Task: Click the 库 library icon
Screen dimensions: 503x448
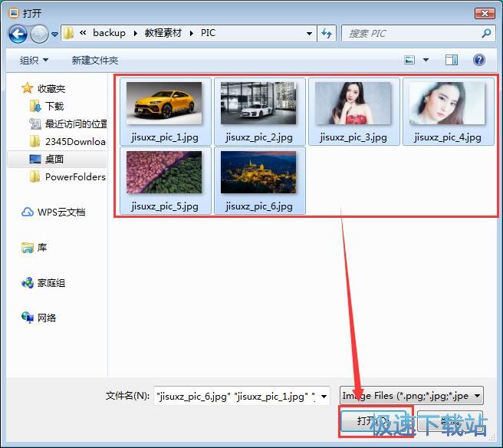Action: [x=28, y=248]
